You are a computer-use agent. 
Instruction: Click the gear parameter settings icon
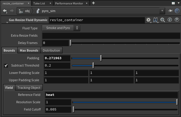click(149, 20)
